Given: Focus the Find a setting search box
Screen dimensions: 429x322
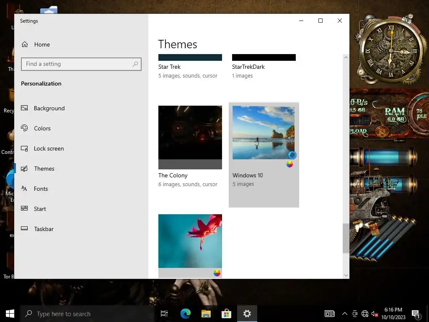Looking at the screenshot, I should 81,64.
